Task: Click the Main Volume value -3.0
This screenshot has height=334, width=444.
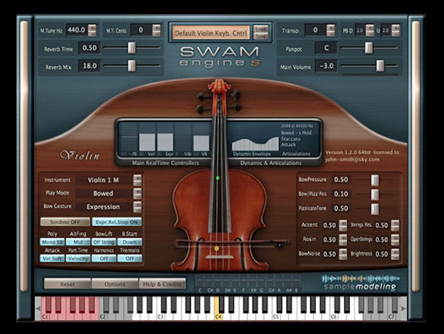Action: pyautogui.click(x=326, y=66)
